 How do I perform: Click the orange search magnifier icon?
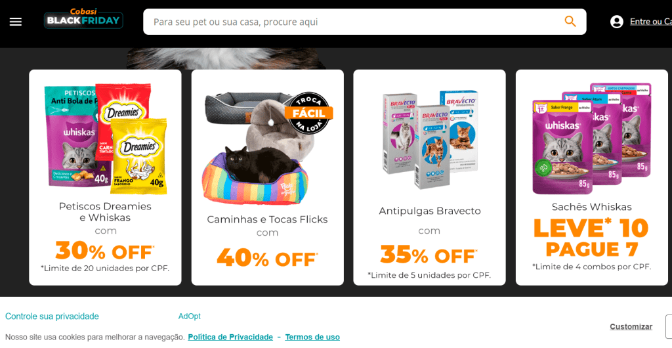coord(570,21)
